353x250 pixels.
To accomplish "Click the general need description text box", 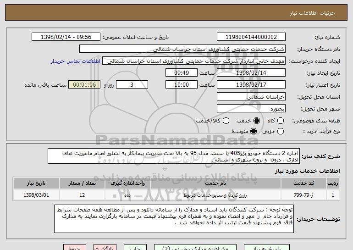I will pyautogui.click(x=174, y=156).
